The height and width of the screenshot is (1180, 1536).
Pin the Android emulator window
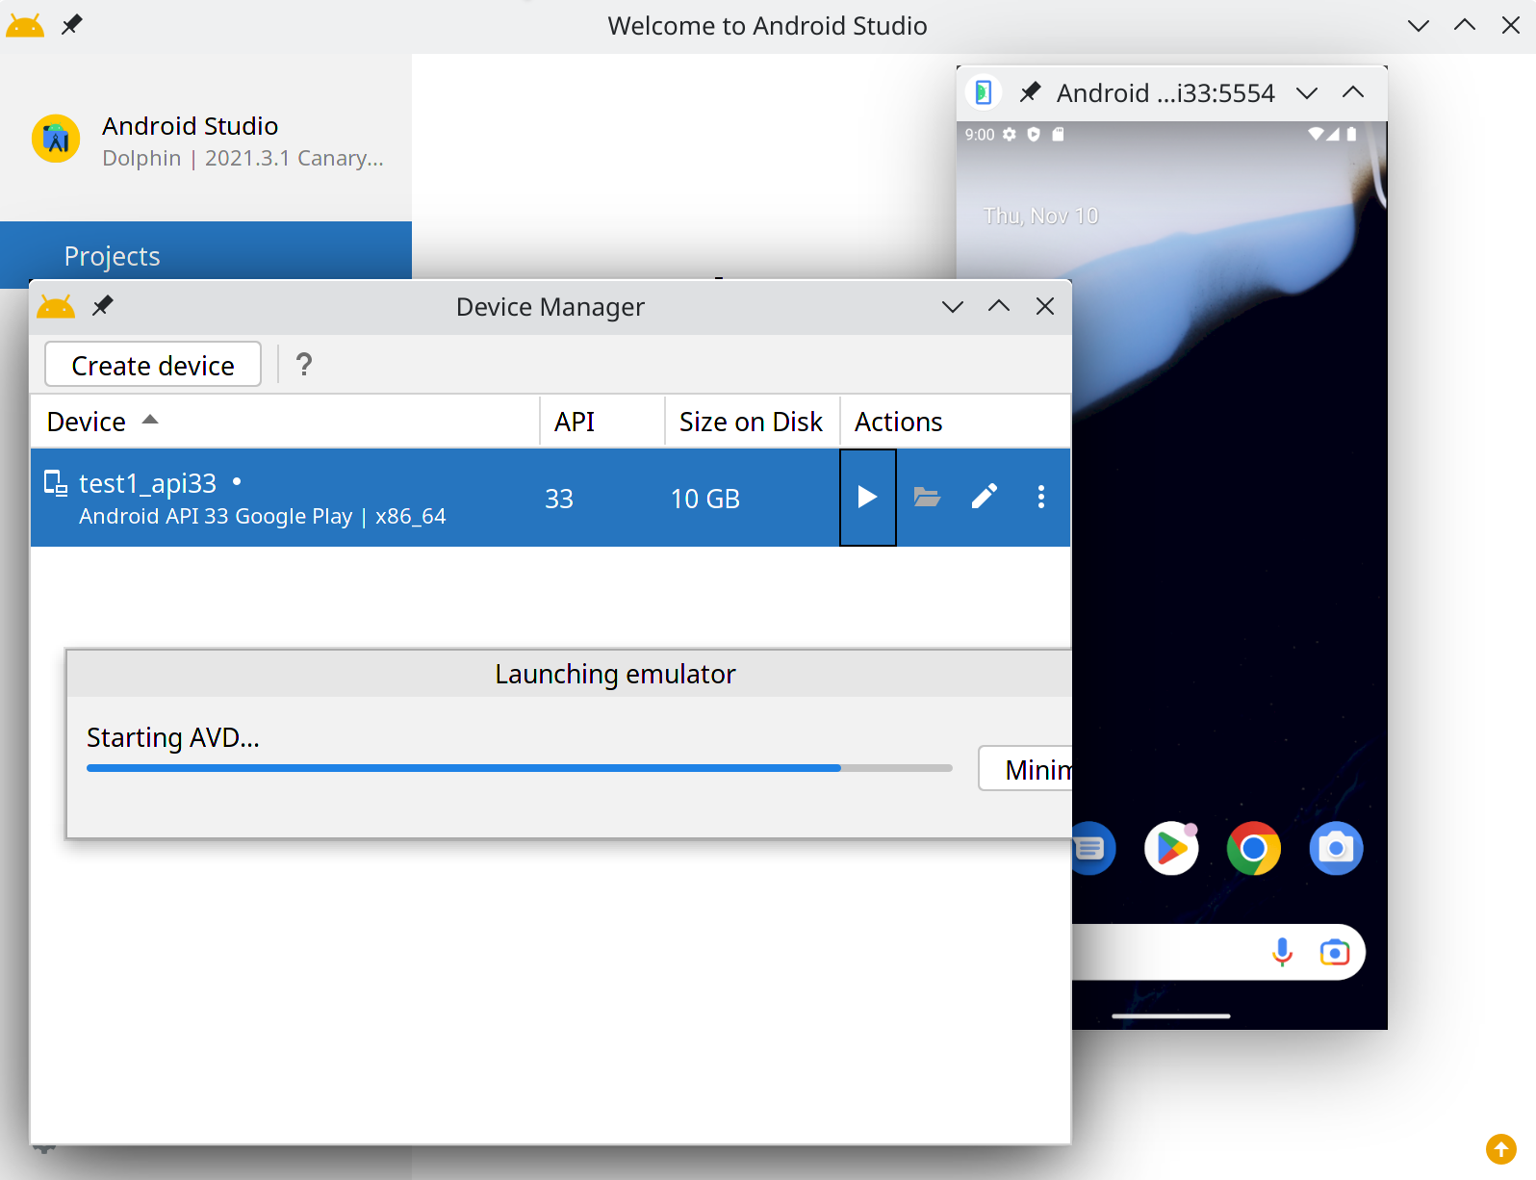1030,92
